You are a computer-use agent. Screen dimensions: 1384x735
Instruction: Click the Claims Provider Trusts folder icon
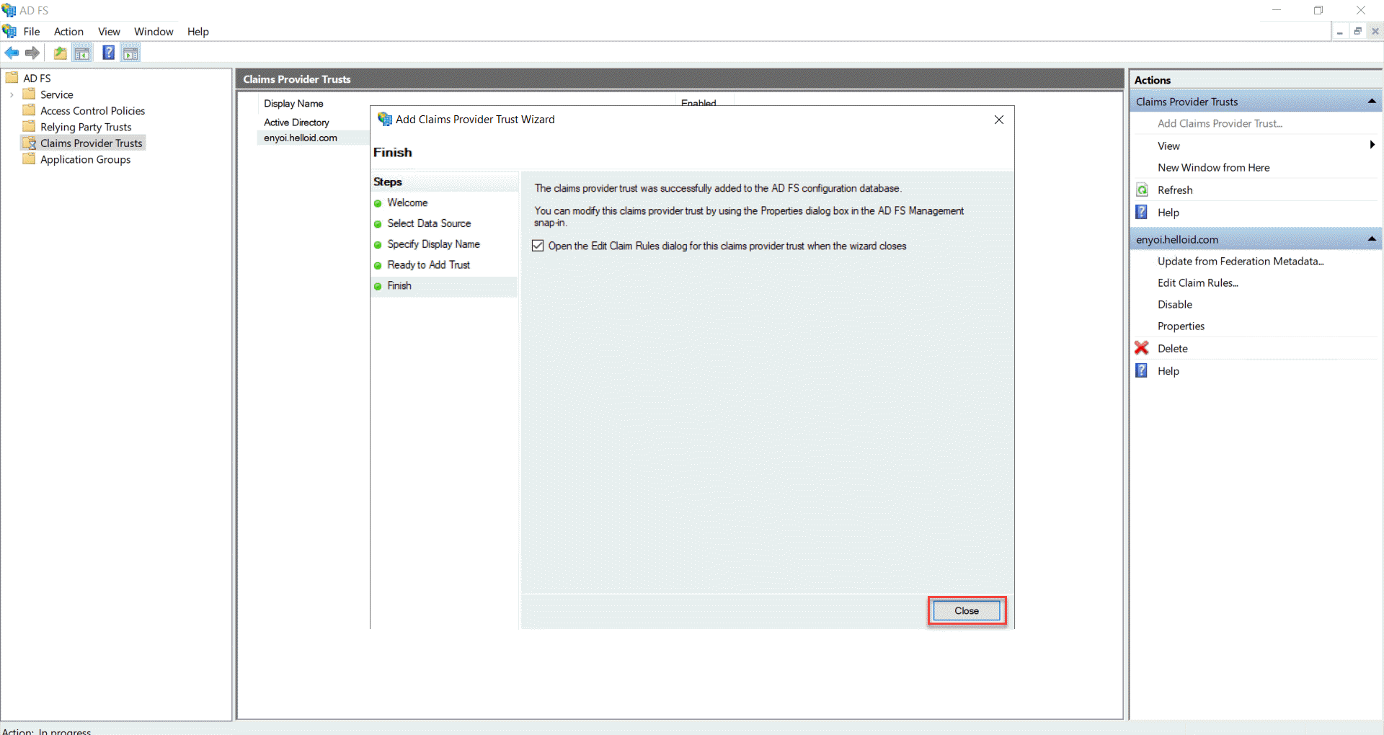coord(29,143)
